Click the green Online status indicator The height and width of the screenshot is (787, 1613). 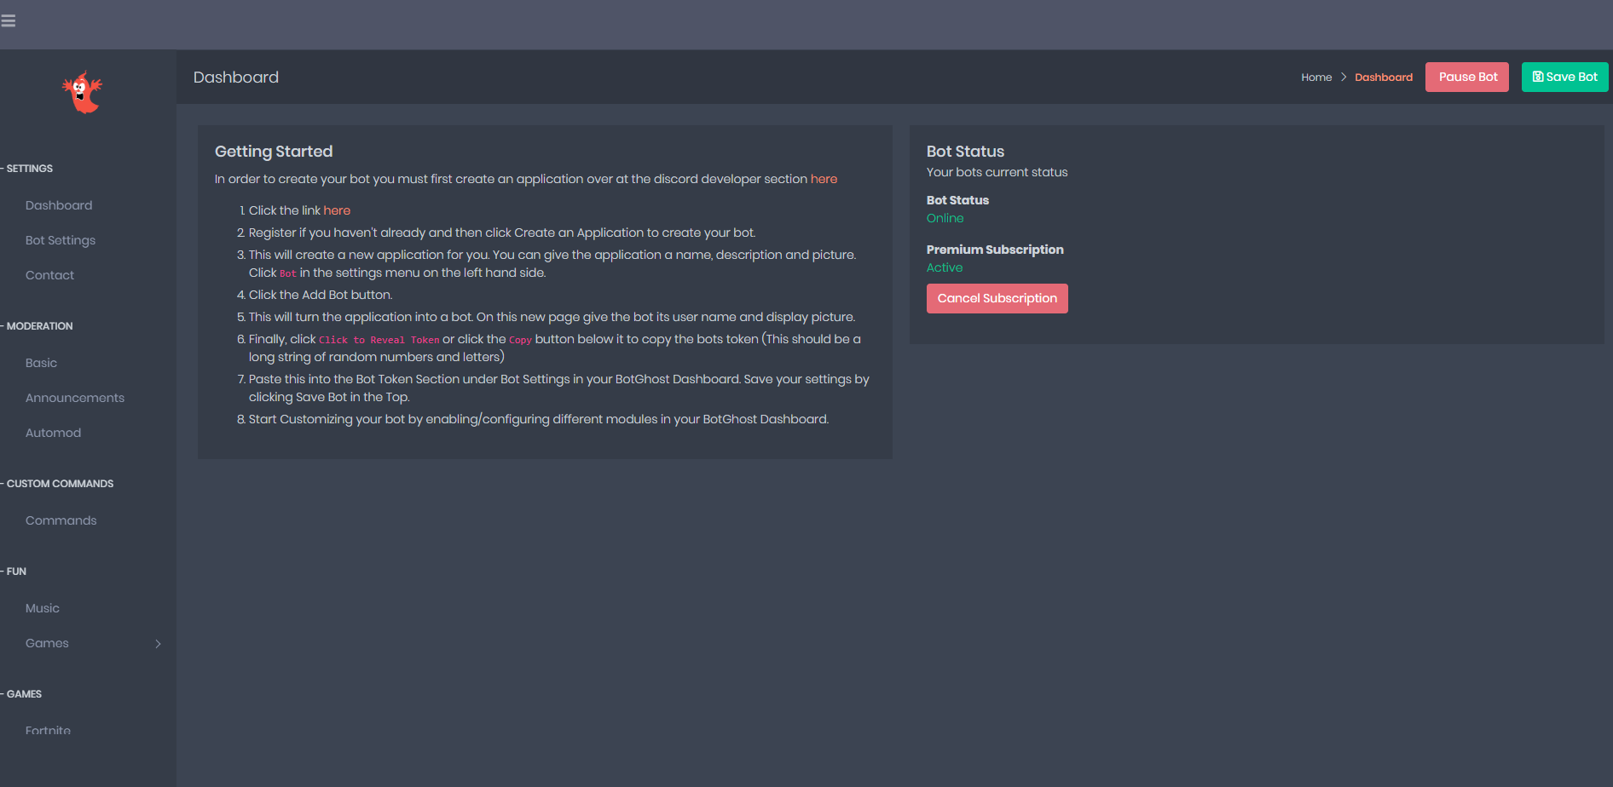coord(945,218)
